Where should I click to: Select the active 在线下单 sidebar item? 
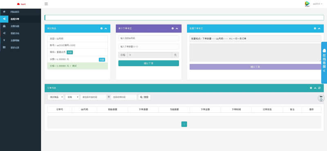pyautogui.click(x=20, y=19)
